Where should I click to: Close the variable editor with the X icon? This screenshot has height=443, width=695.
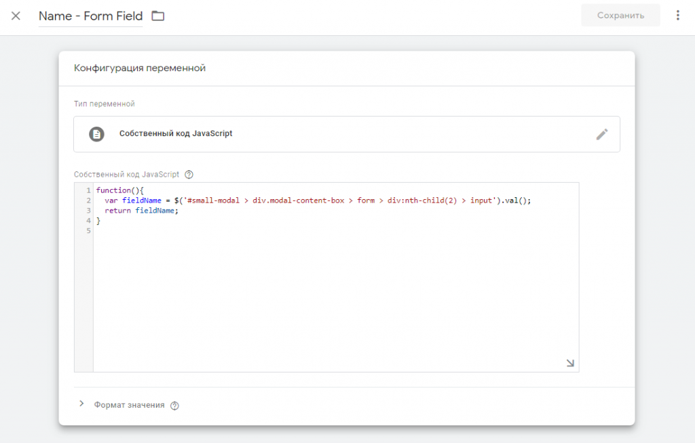16,16
